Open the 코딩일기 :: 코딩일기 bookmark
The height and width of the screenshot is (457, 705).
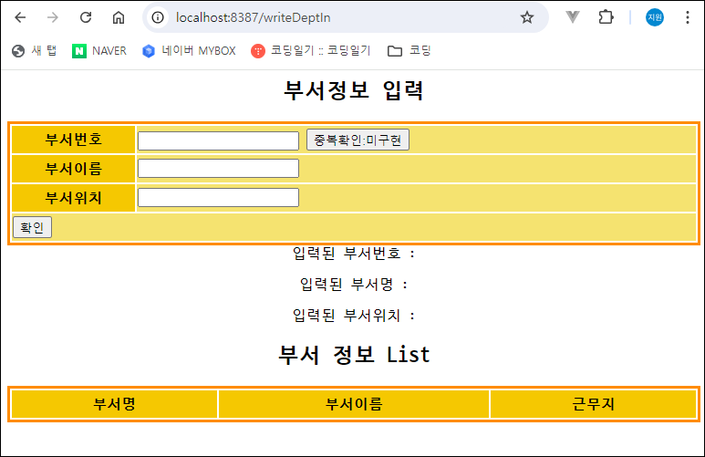[x=311, y=51]
